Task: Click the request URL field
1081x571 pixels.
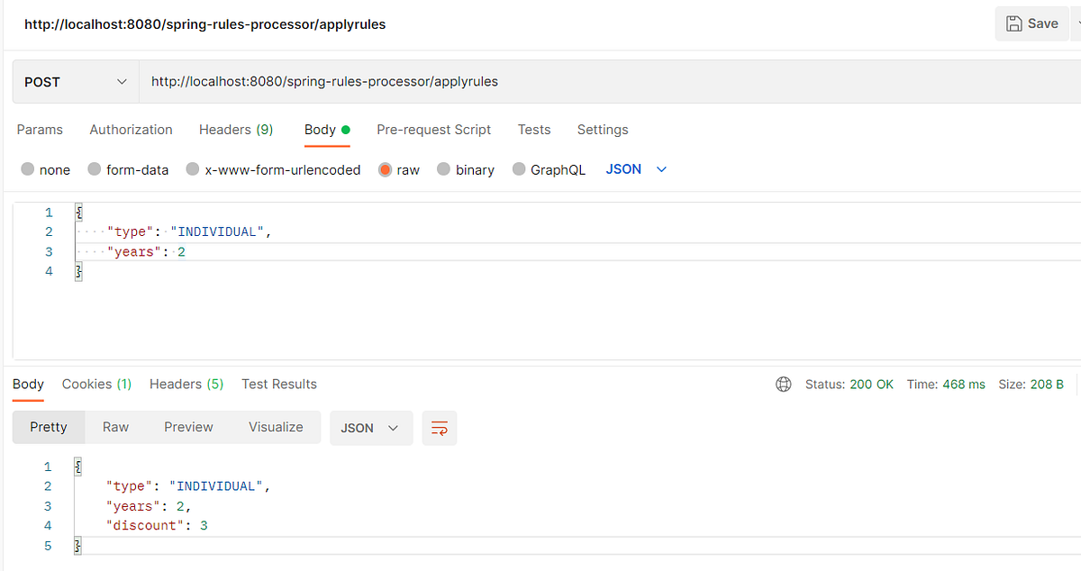Action: coord(360,81)
